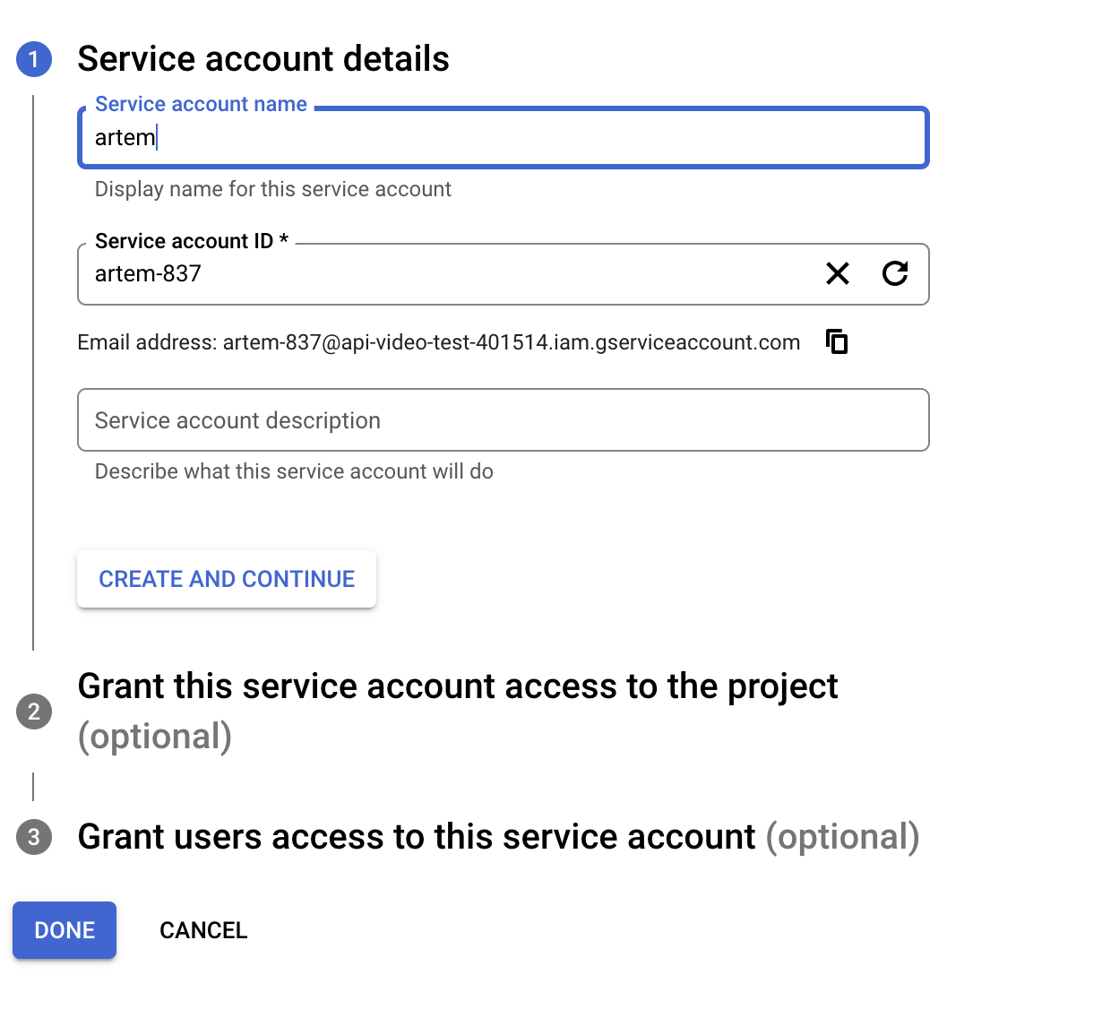Click the 'Service account ID' label
Viewport: 1102px width, 1018px height.
[x=184, y=242]
